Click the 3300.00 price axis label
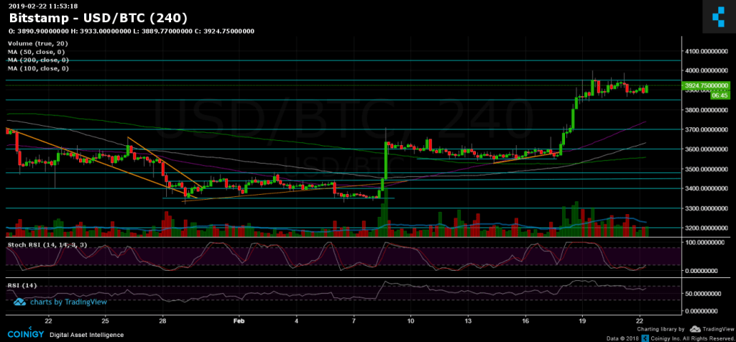The image size is (736, 342). coord(707,209)
